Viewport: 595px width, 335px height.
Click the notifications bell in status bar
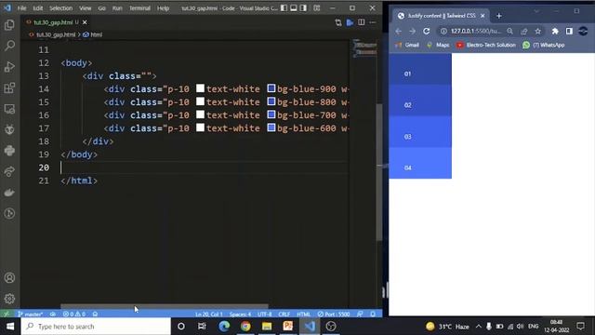[373, 315]
